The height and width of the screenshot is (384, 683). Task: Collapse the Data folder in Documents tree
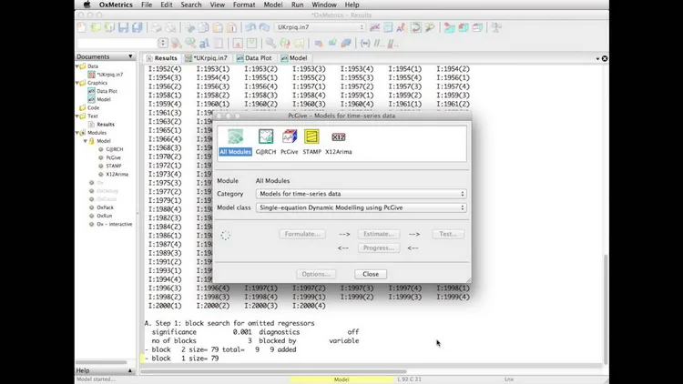[x=77, y=66]
